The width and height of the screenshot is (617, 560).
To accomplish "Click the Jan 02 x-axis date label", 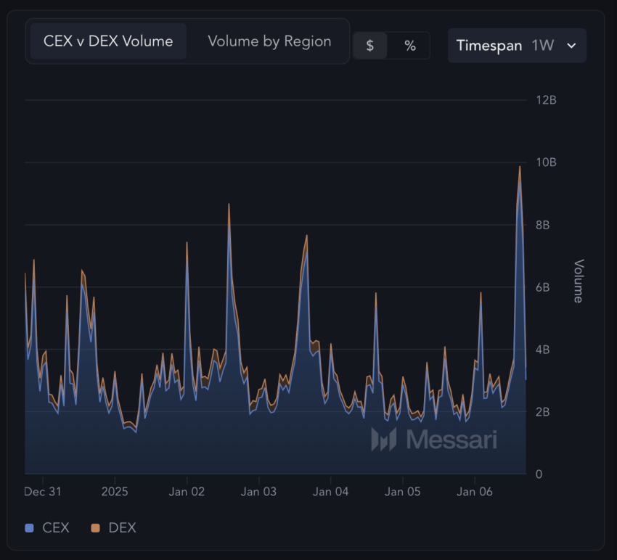I will pos(187,492).
